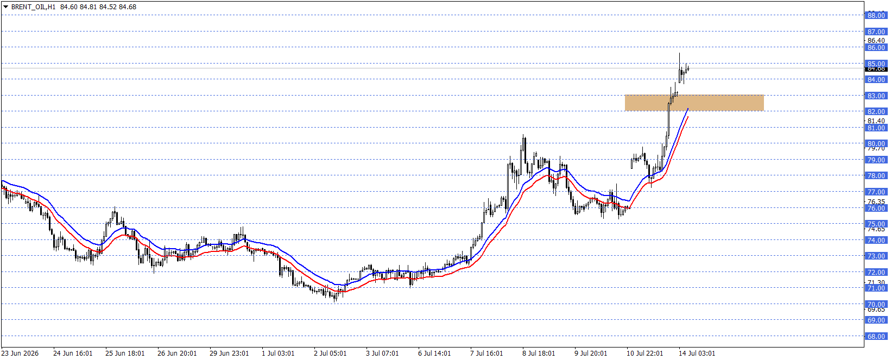The height and width of the screenshot is (360, 891).
Task: Click the 9 Jul 20:01 time label
Action: coord(591,353)
